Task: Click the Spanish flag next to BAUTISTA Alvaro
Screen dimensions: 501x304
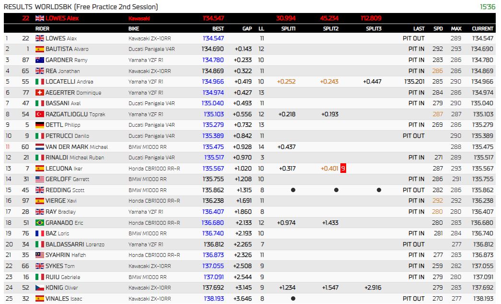Action: pyautogui.click(x=40, y=49)
